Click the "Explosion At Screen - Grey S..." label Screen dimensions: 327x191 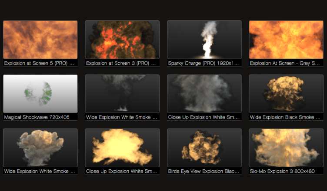coord(285,63)
